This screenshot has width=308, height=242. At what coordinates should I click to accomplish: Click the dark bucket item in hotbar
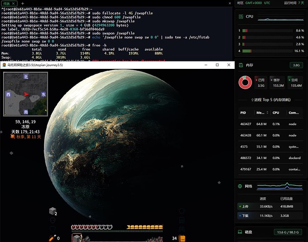[87, 239]
